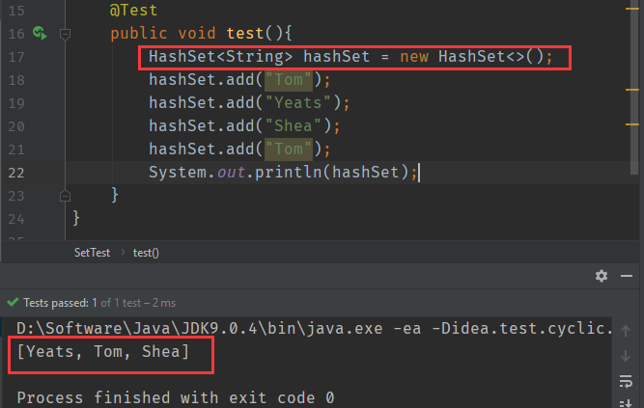Click the down arrow in console toolbar
The width and height of the screenshot is (644, 408).
(626, 356)
